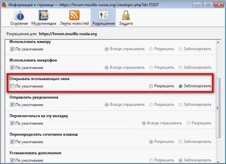The image size is (226, 164).
Task: Enable По умолчанию for Открывать всплывающие окна
Action: coord(12,86)
